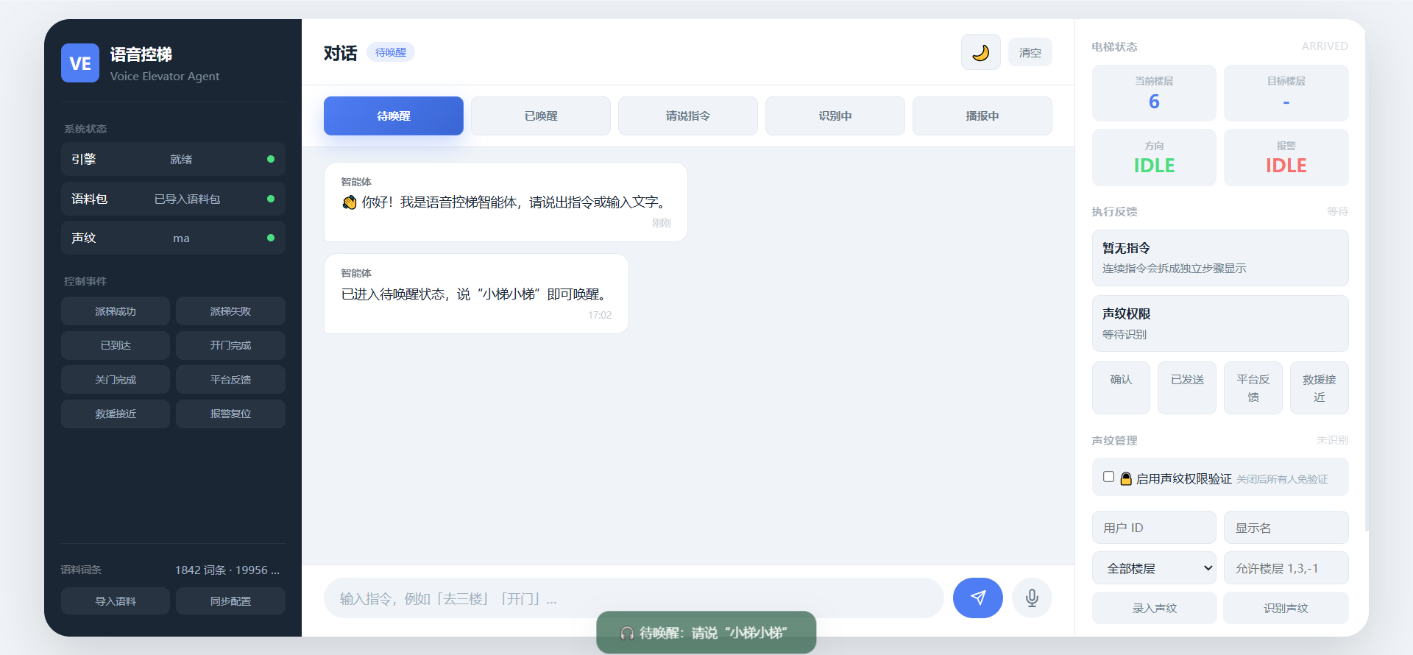Click the 引擎 status row
Screen dimensions: 1413x655
click(173, 159)
